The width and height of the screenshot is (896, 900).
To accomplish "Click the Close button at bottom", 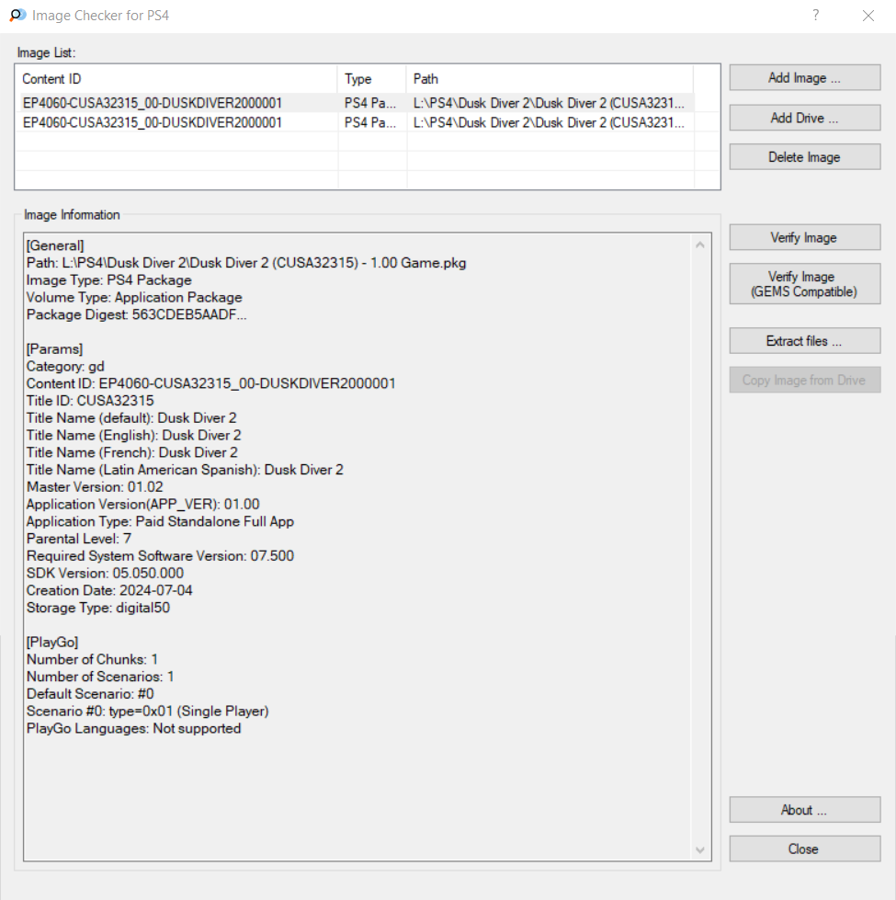I will click(x=805, y=849).
